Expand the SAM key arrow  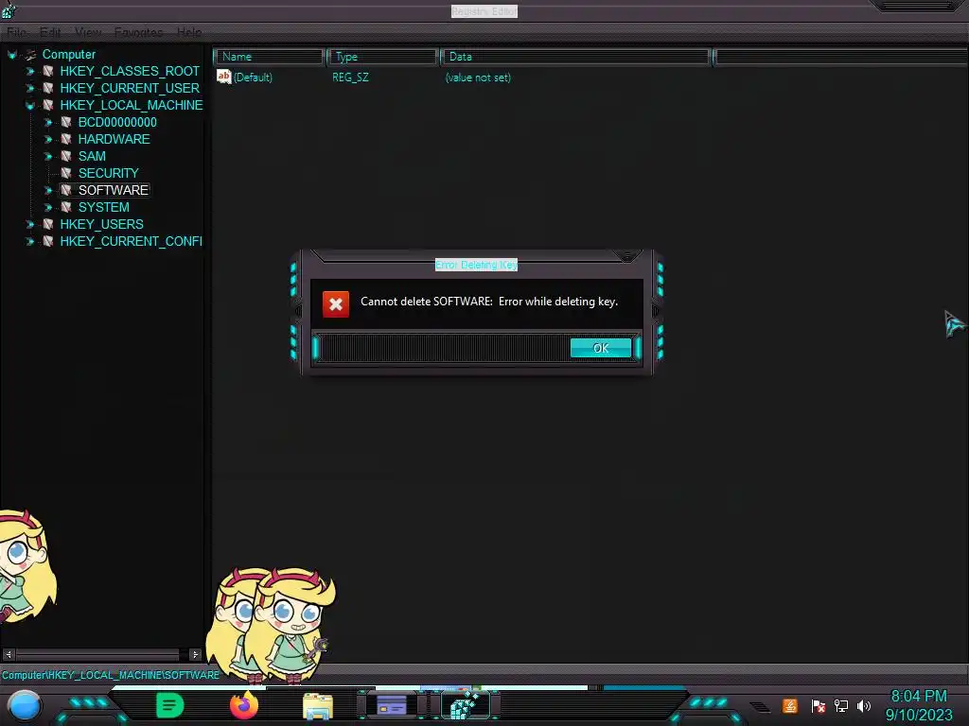(47, 156)
